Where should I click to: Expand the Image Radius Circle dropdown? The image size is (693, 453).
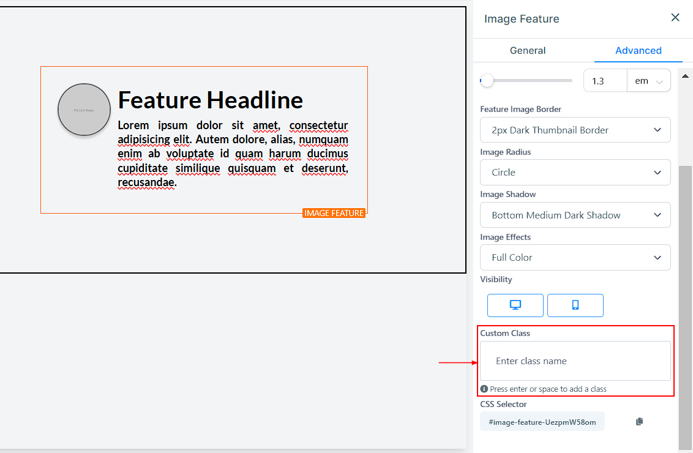coord(575,173)
